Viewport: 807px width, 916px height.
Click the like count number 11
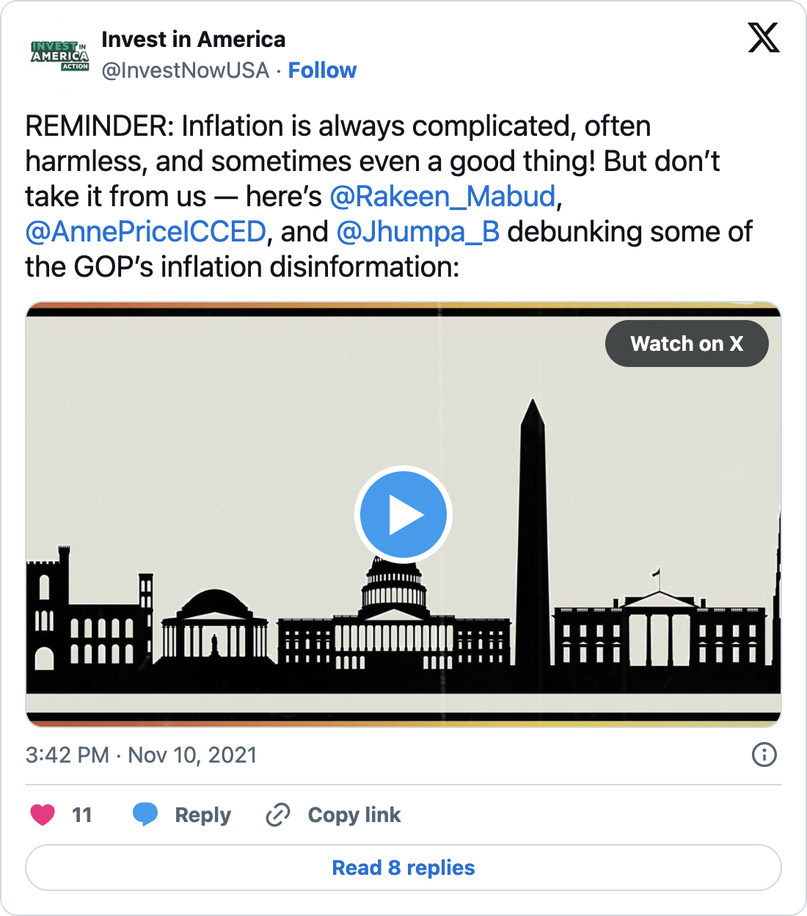82,815
